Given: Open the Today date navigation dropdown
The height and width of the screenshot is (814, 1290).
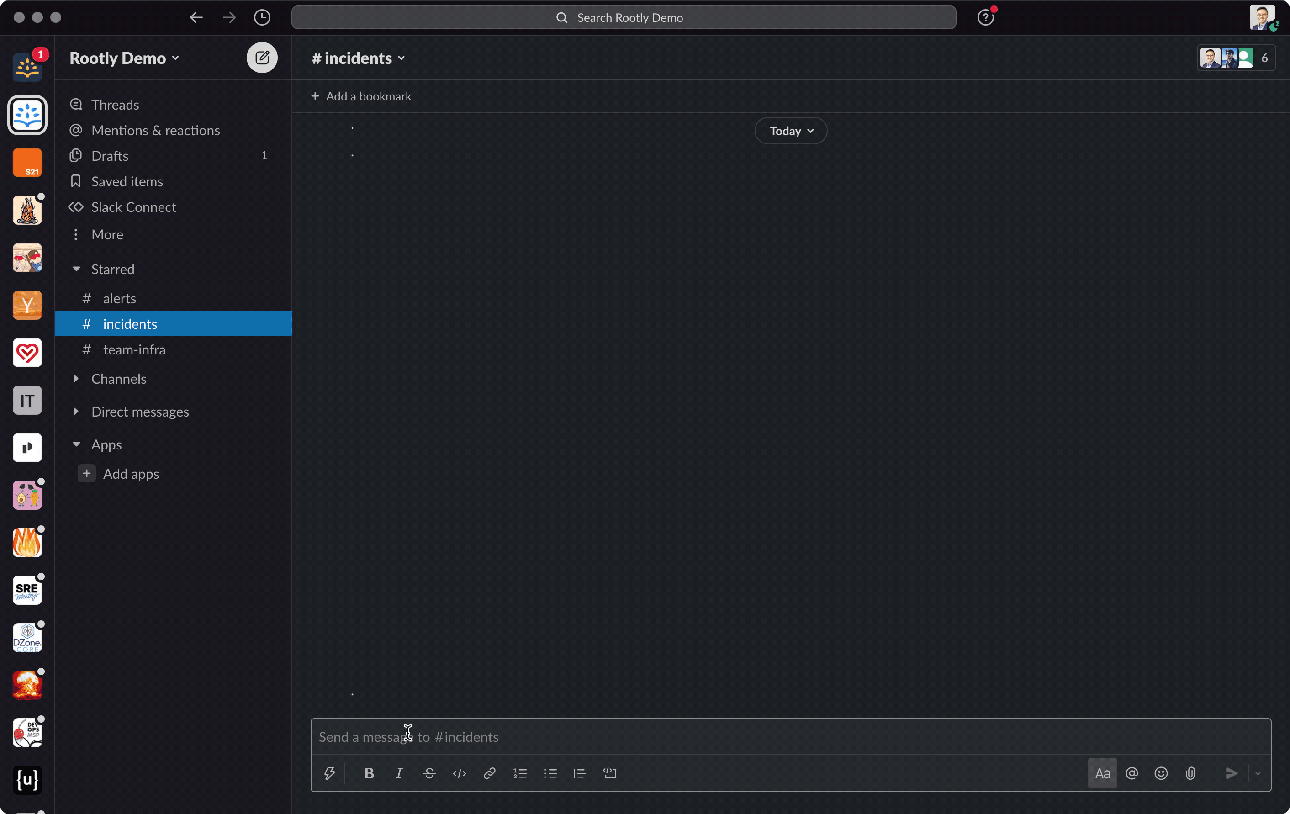Looking at the screenshot, I should pyautogui.click(x=790, y=131).
